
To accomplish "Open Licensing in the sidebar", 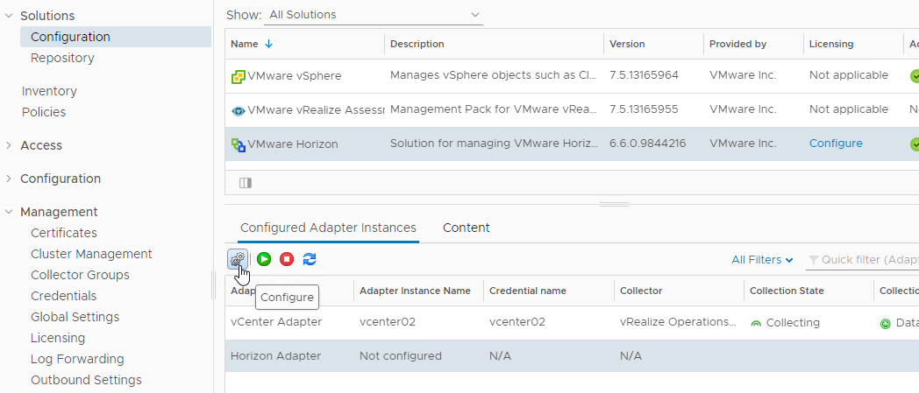I will pyautogui.click(x=58, y=338).
